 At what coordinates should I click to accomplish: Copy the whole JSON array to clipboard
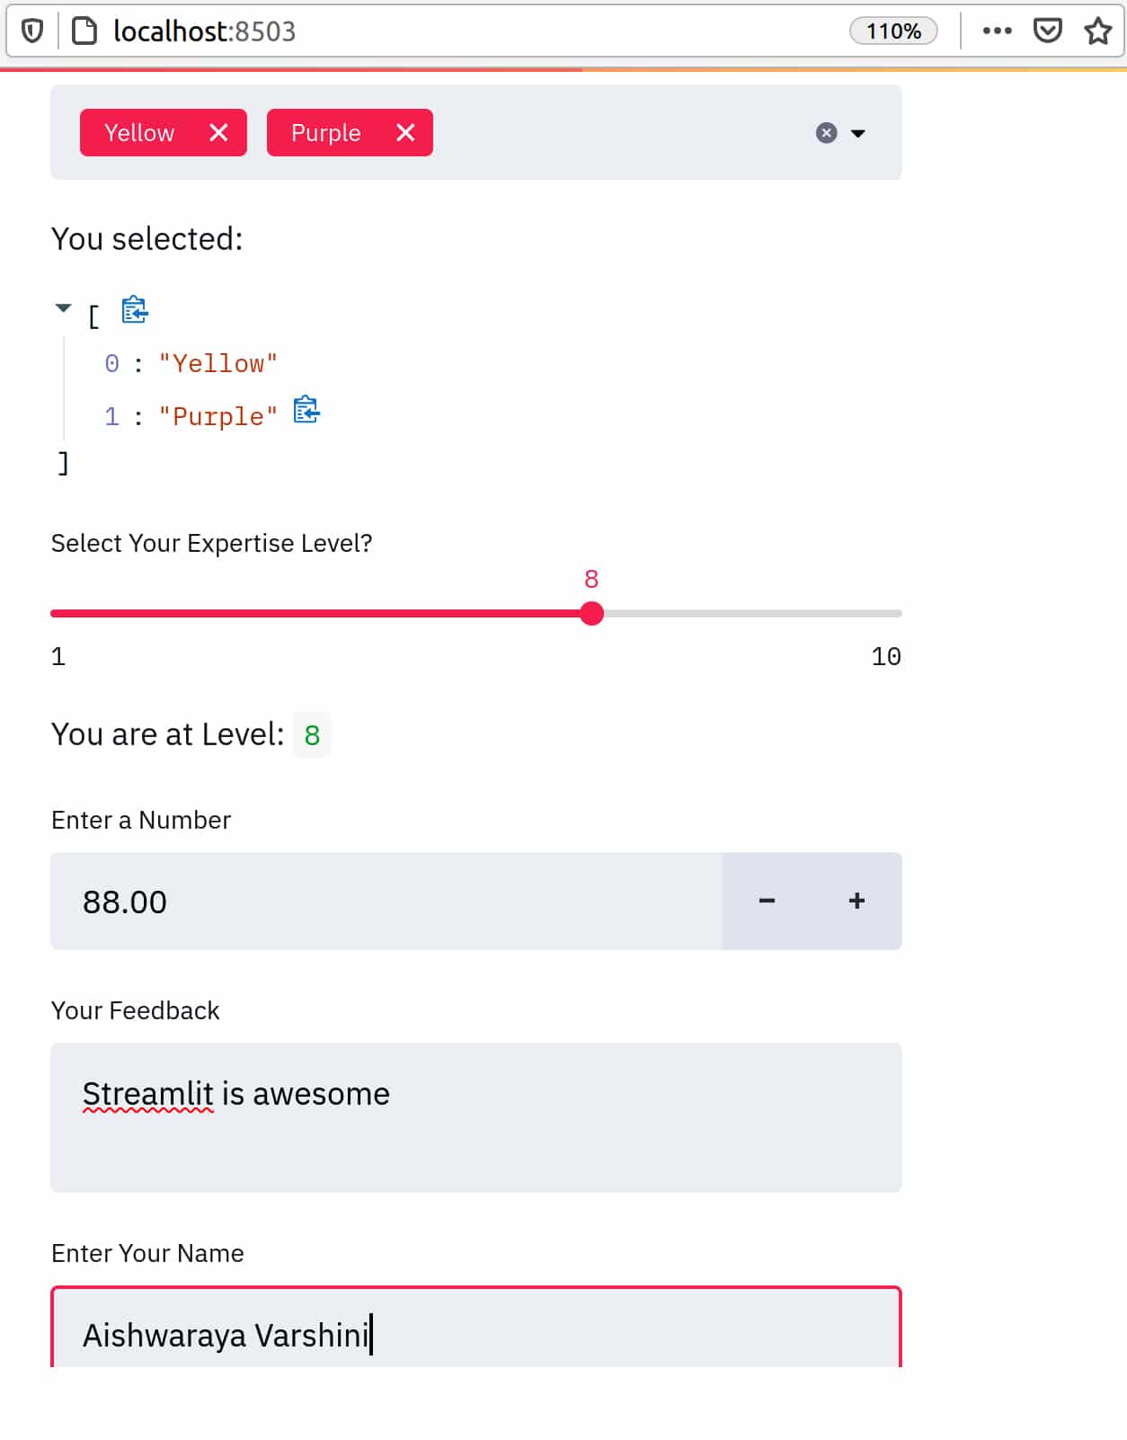pyautogui.click(x=135, y=309)
